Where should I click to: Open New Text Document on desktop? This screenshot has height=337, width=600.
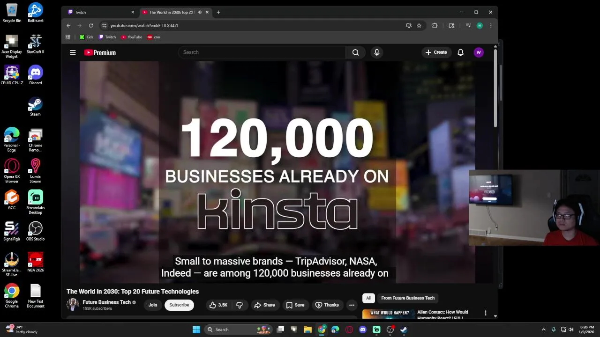pyautogui.click(x=35, y=296)
